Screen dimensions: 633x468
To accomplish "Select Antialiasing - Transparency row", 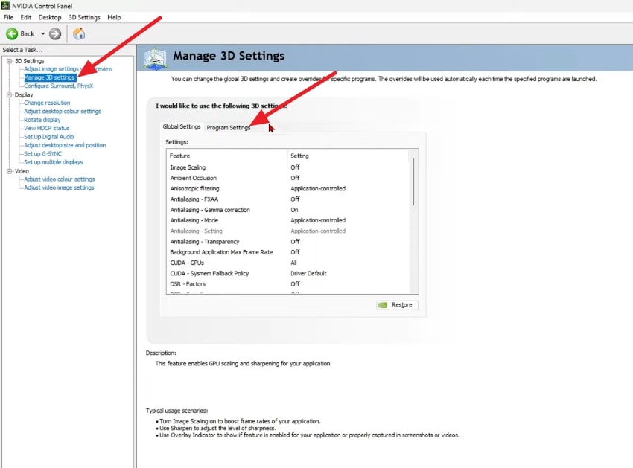I will pos(288,242).
